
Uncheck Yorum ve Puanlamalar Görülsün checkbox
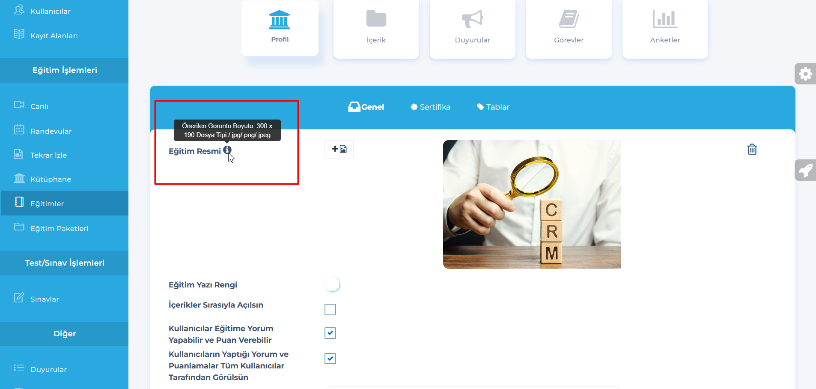click(330, 358)
